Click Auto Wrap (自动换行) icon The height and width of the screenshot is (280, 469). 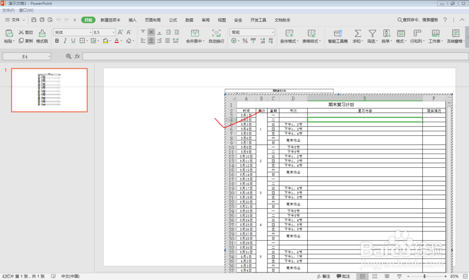tap(216, 33)
